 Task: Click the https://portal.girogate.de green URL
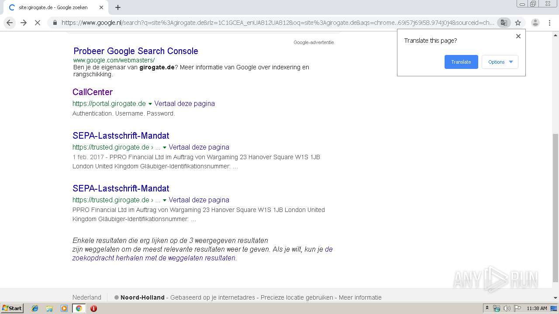click(x=109, y=104)
